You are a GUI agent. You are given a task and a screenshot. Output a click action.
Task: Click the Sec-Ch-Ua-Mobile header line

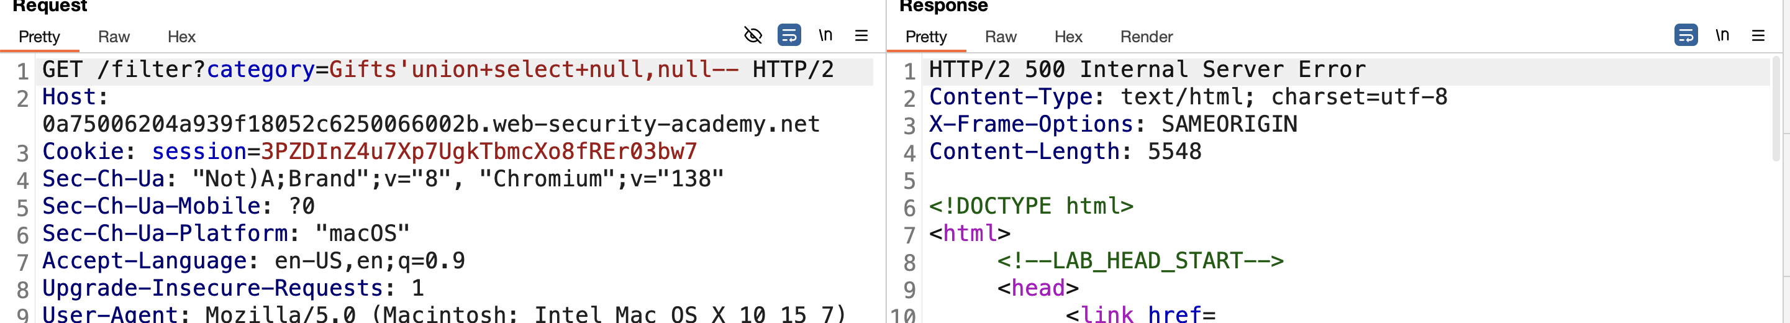point(179,206)
